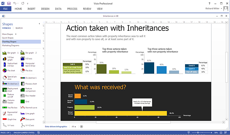
Task: Choose the Deployment chart shape
Action: (x=10, y=90)
